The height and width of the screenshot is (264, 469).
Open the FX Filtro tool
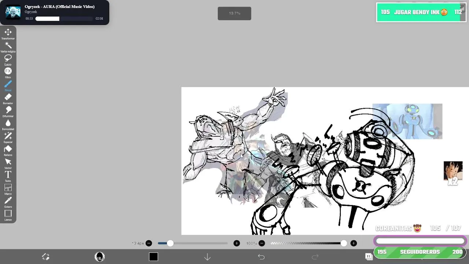point(8,73)
